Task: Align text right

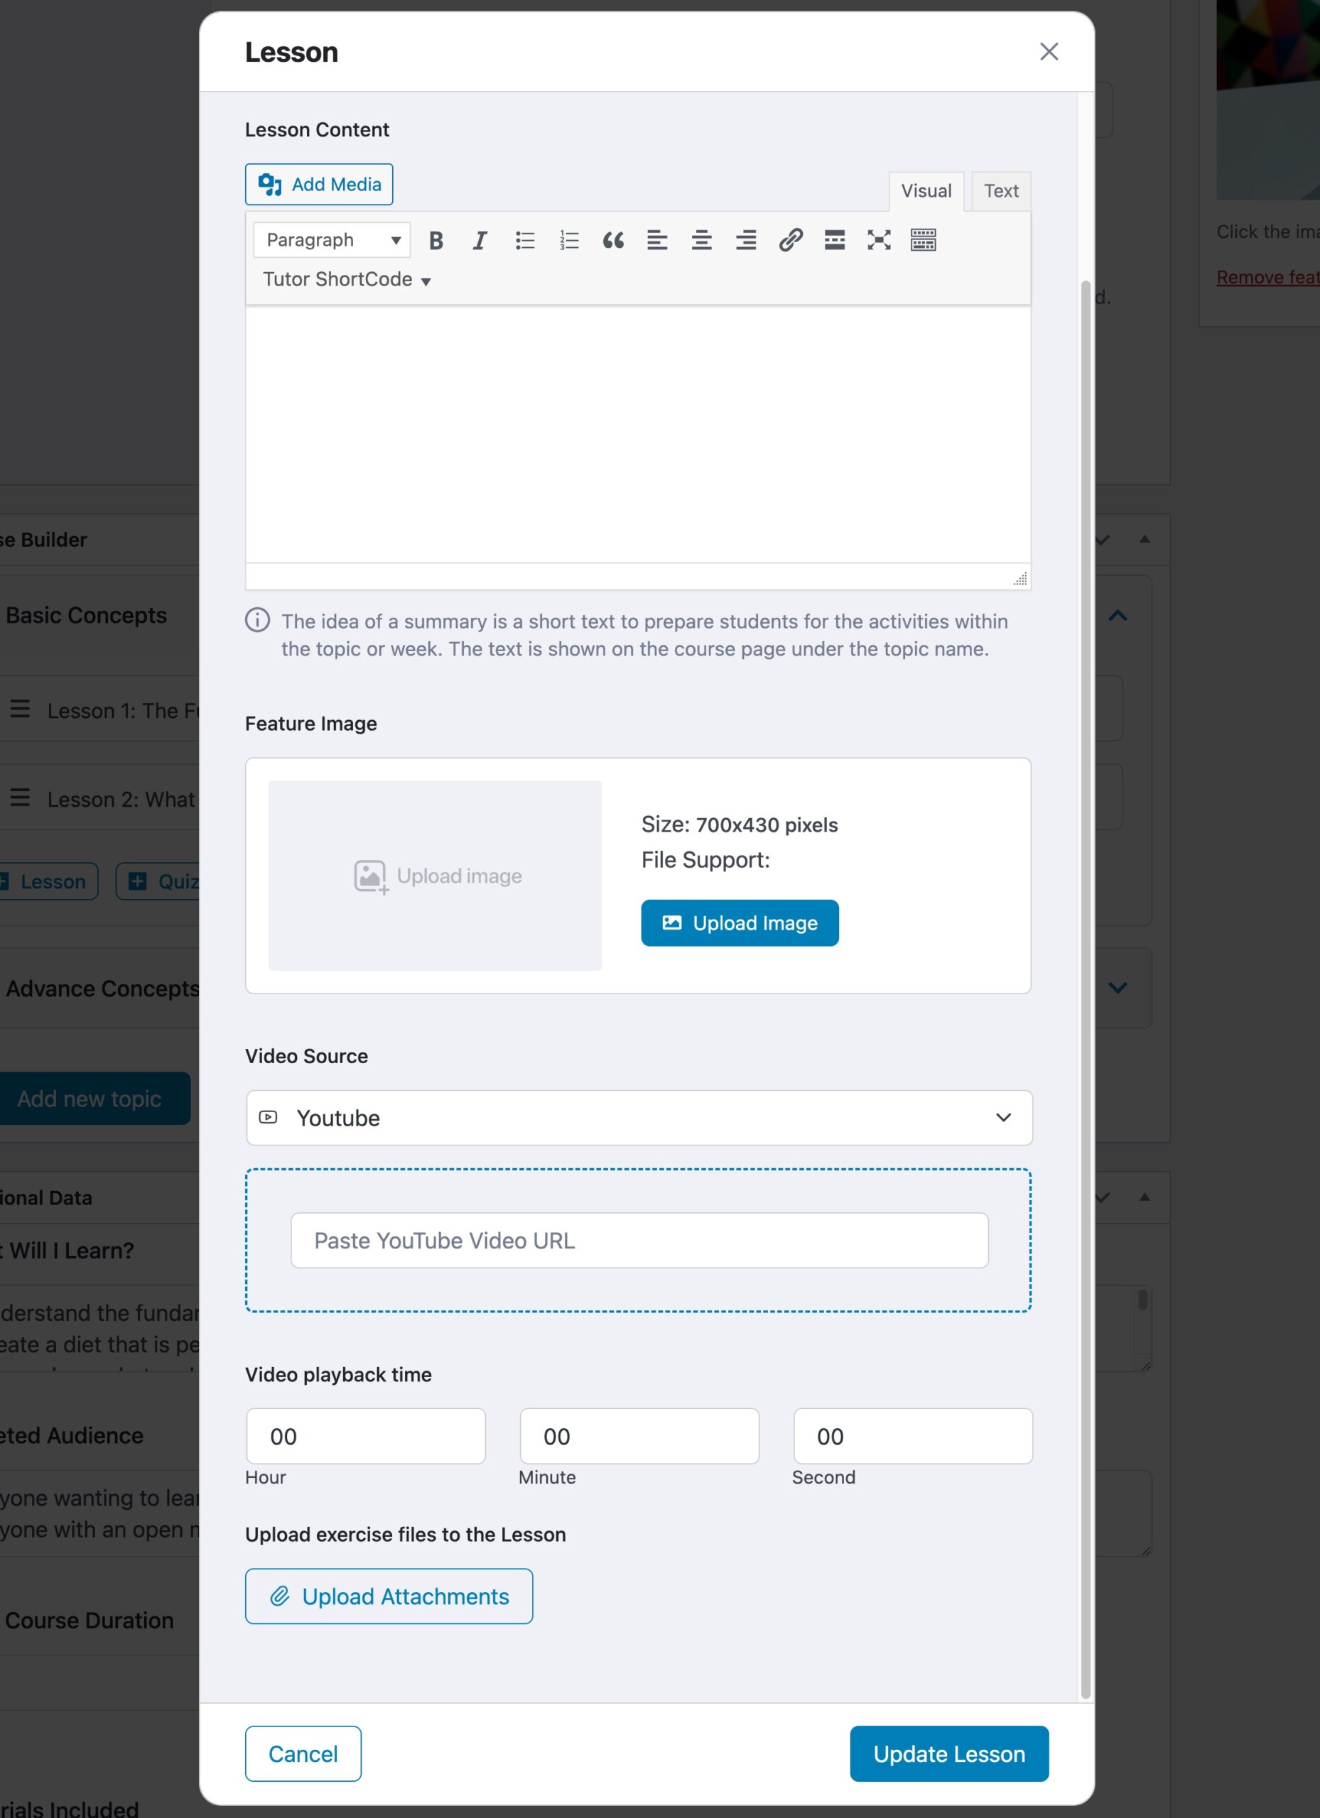Action: 746,241
